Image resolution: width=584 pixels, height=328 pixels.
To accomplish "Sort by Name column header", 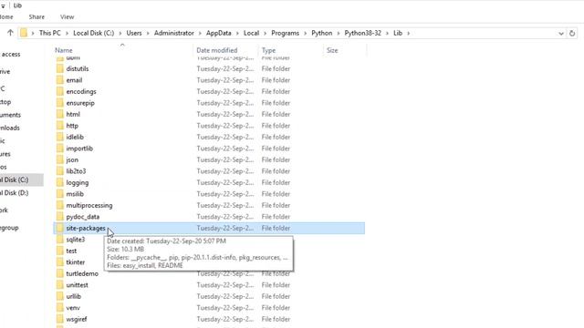I will click(64, 50).
